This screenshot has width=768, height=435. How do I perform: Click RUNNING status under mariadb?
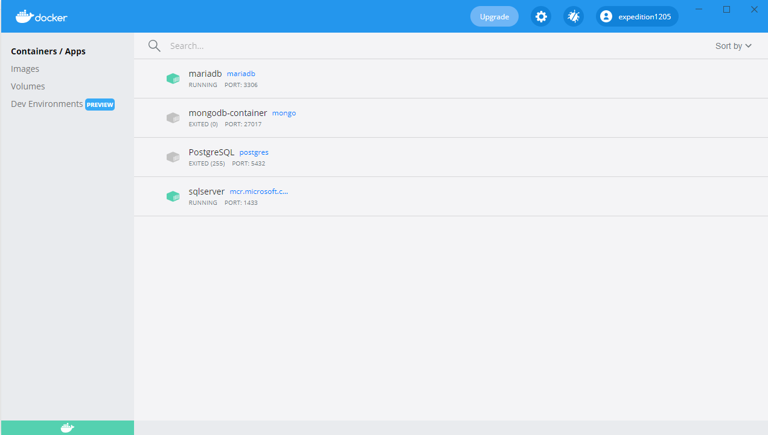(x=203, y=85)
